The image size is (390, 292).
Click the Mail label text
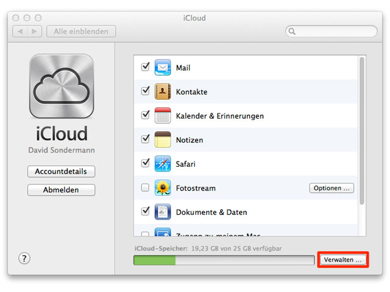pyautogui.click(x=183, y=68)
